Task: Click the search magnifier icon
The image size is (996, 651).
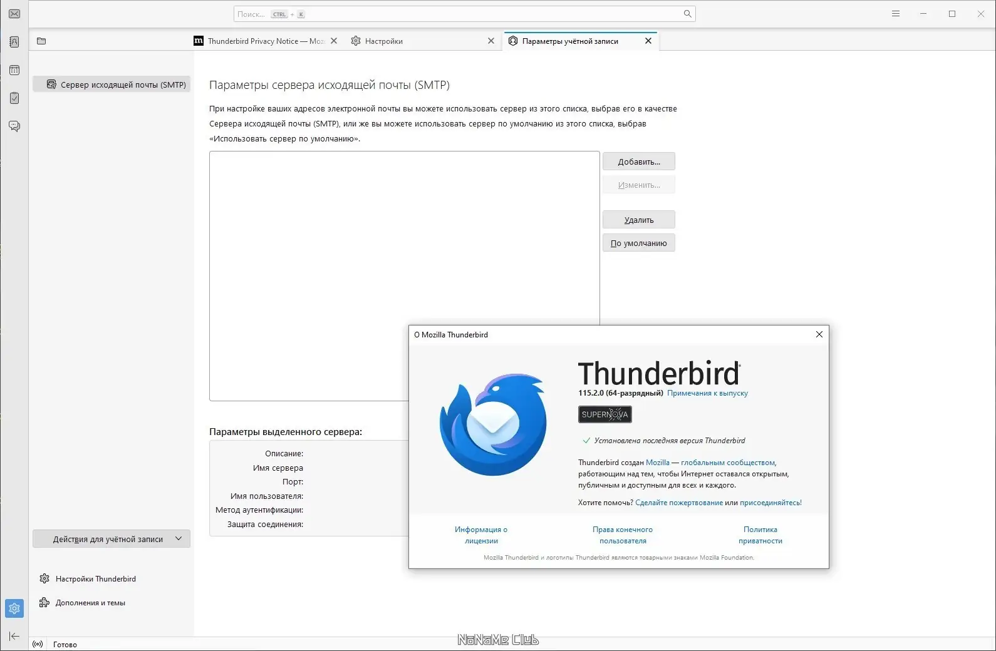Action: (x=687, y=14)
